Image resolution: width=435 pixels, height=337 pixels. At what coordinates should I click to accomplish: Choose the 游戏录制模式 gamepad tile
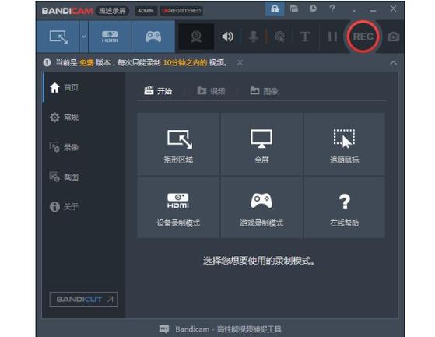pyautogui.click(x=261, y=207)
